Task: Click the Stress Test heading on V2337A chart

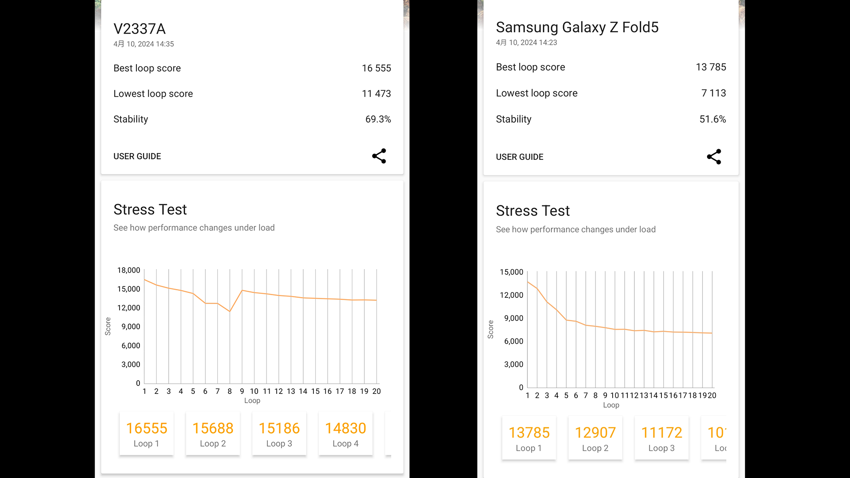Action: [x=150, y=209]
